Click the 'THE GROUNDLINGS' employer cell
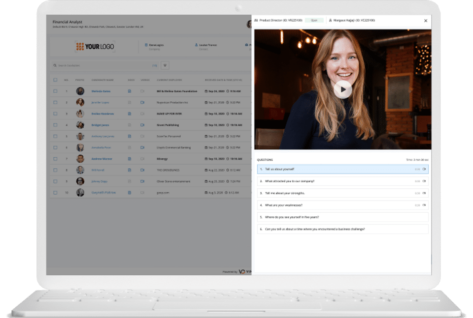The height and width of the screenshot is (318, 473). [168, 170]
